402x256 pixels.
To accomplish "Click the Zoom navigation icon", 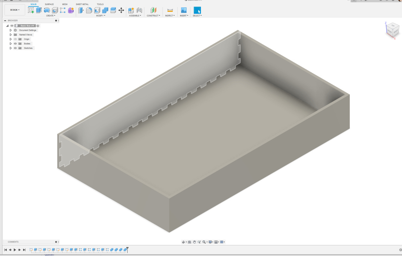I will [x=199, y=242].
